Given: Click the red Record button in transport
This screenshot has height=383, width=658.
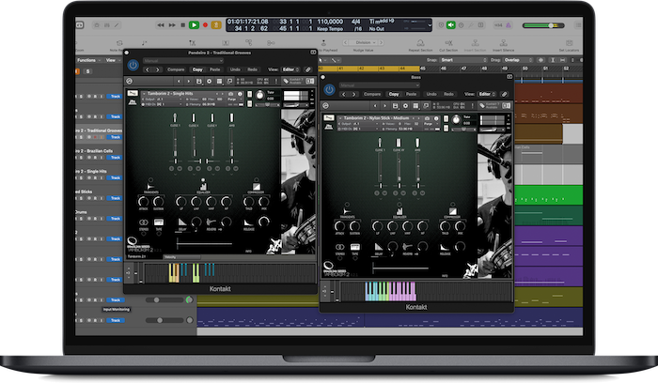Looking at the screenshot, I should [205, 25].
